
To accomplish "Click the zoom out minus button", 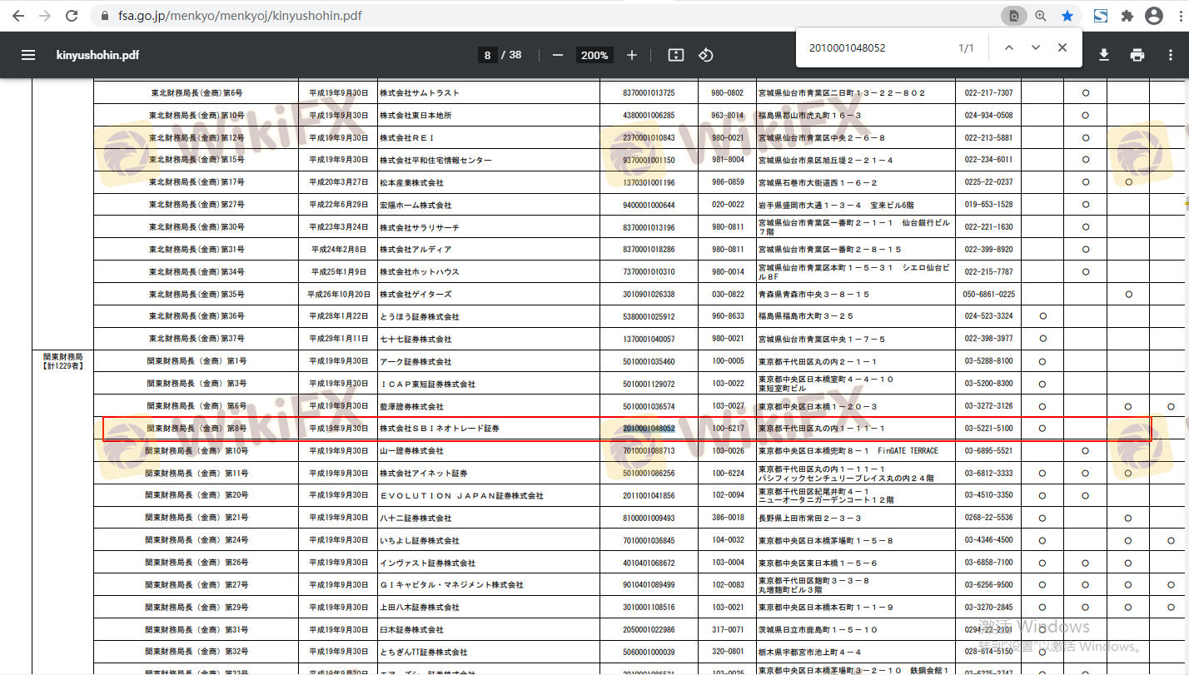I will [558, 55].
